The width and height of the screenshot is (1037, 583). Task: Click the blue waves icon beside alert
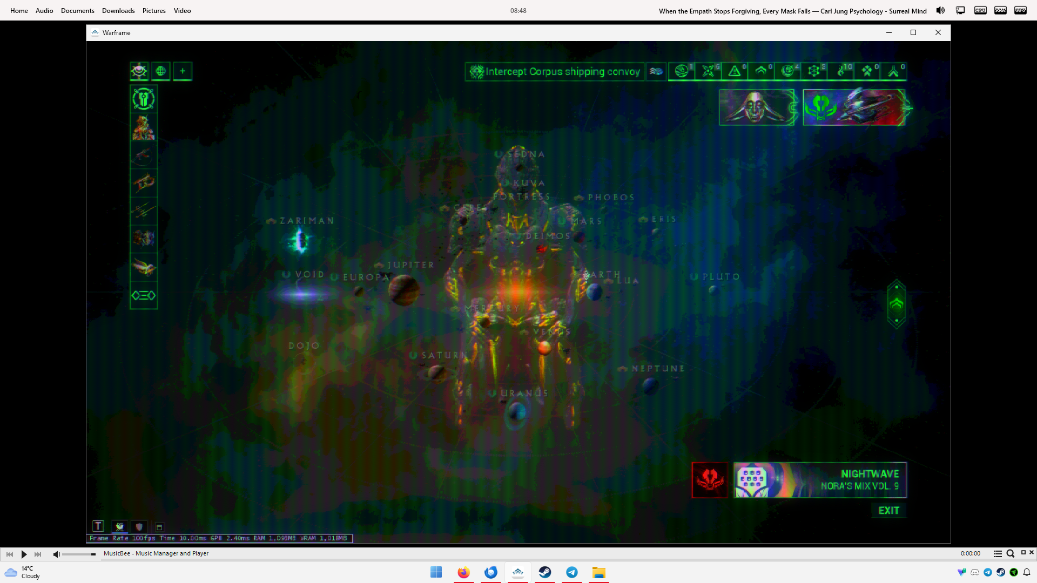click(656, 72)
